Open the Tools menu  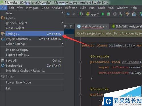pos(101,8)
